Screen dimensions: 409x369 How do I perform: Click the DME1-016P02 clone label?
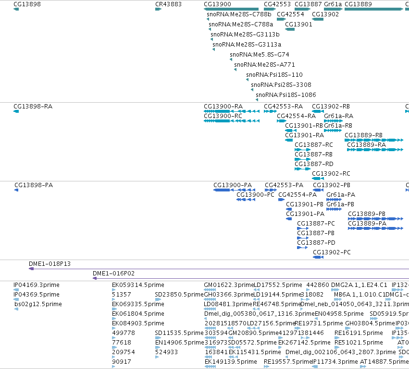pyautogui.click(x=114, y=274)
